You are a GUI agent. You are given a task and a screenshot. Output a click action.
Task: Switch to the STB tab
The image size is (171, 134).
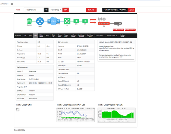[x=30, y=36]
